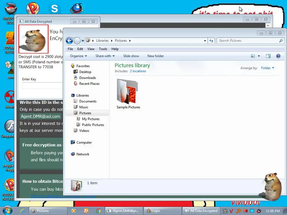This screenshot has width=287, height=215.
Task: Expand arrow after Pictures breadcrumb
Action: (x=130, y=41)
